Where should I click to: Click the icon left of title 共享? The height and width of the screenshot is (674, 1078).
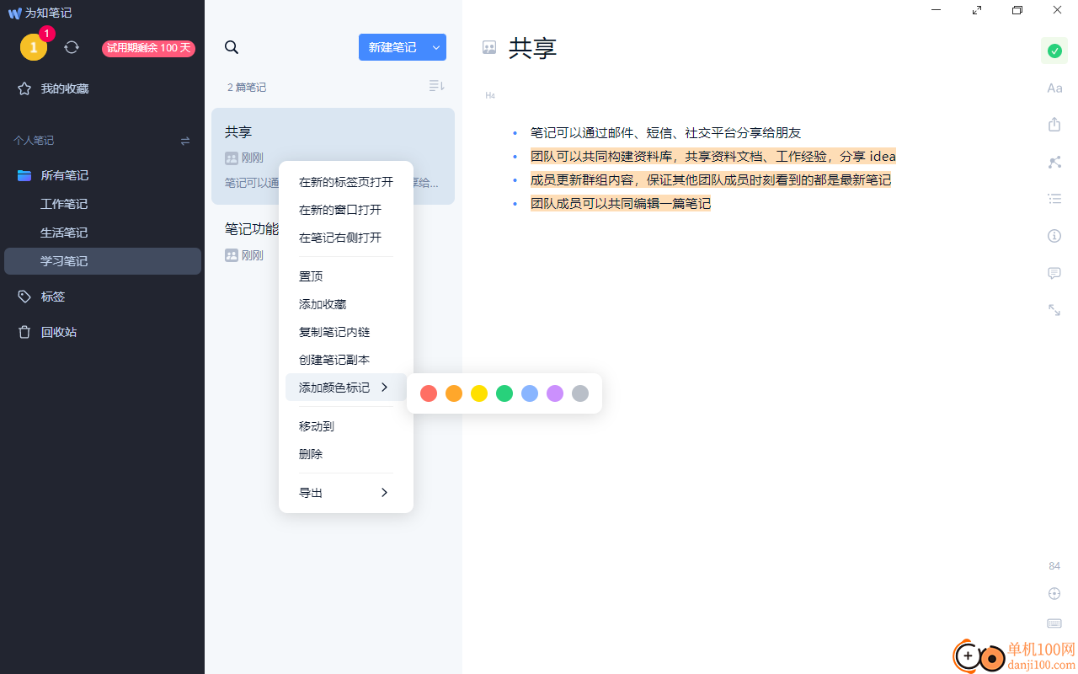(489, 48)
